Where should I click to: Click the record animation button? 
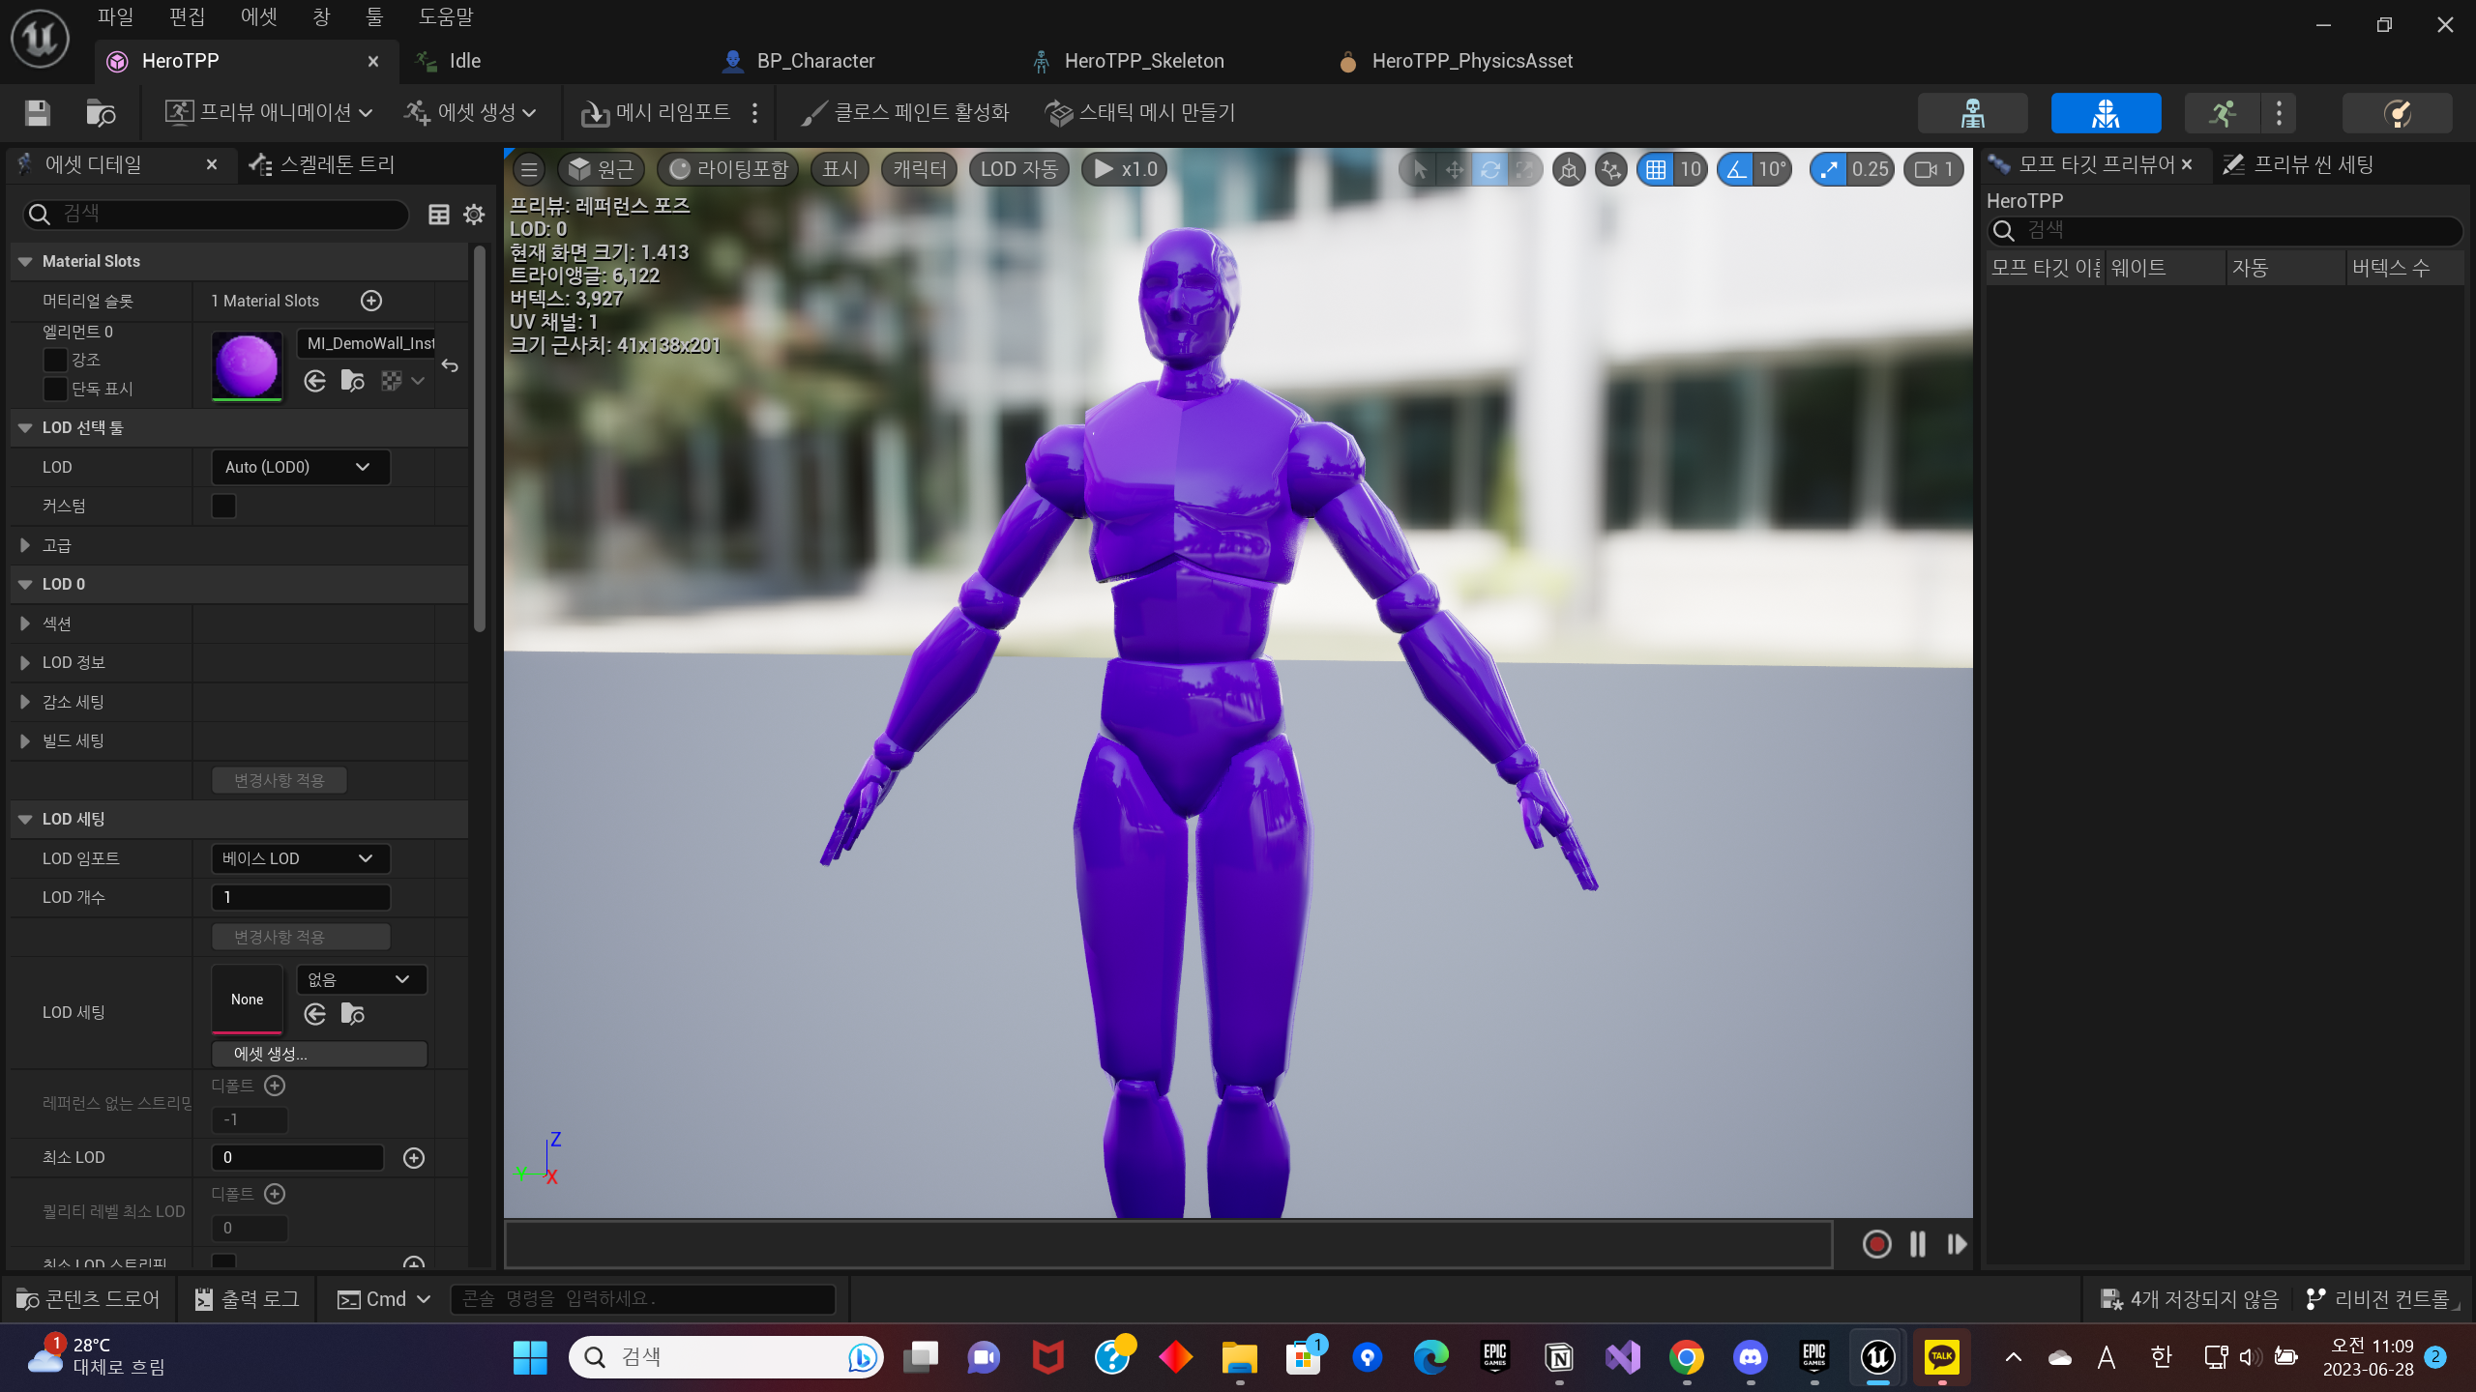click(x=1876, y=1244)
